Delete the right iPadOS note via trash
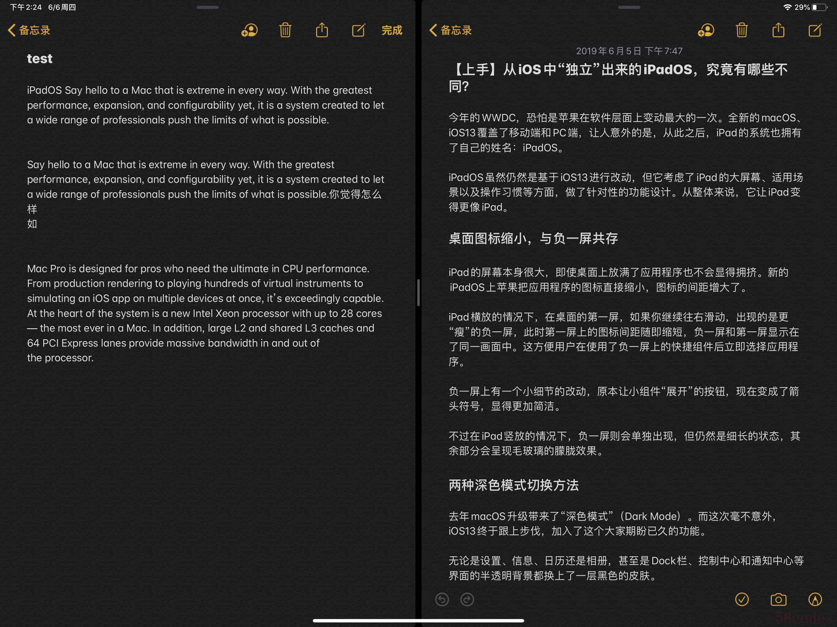The height and width of the screenshot is (627, 837). coord(742,30)
